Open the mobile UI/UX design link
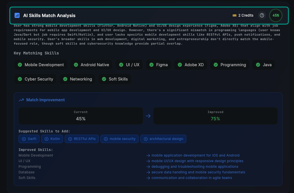294x193 pixels. 197,161
